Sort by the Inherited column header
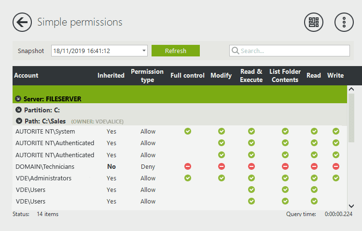The height and width of the screenshot is (231, 362). click(x=111, y=75)
